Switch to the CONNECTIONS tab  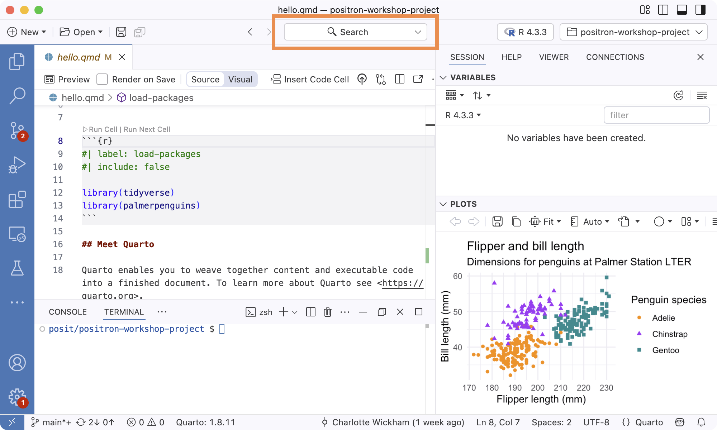point(615,57)
